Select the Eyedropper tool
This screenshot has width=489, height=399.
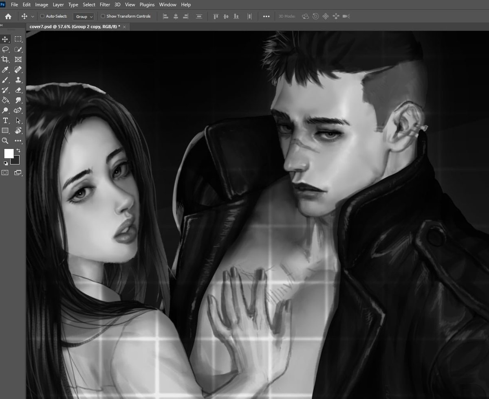coord(5,70)
